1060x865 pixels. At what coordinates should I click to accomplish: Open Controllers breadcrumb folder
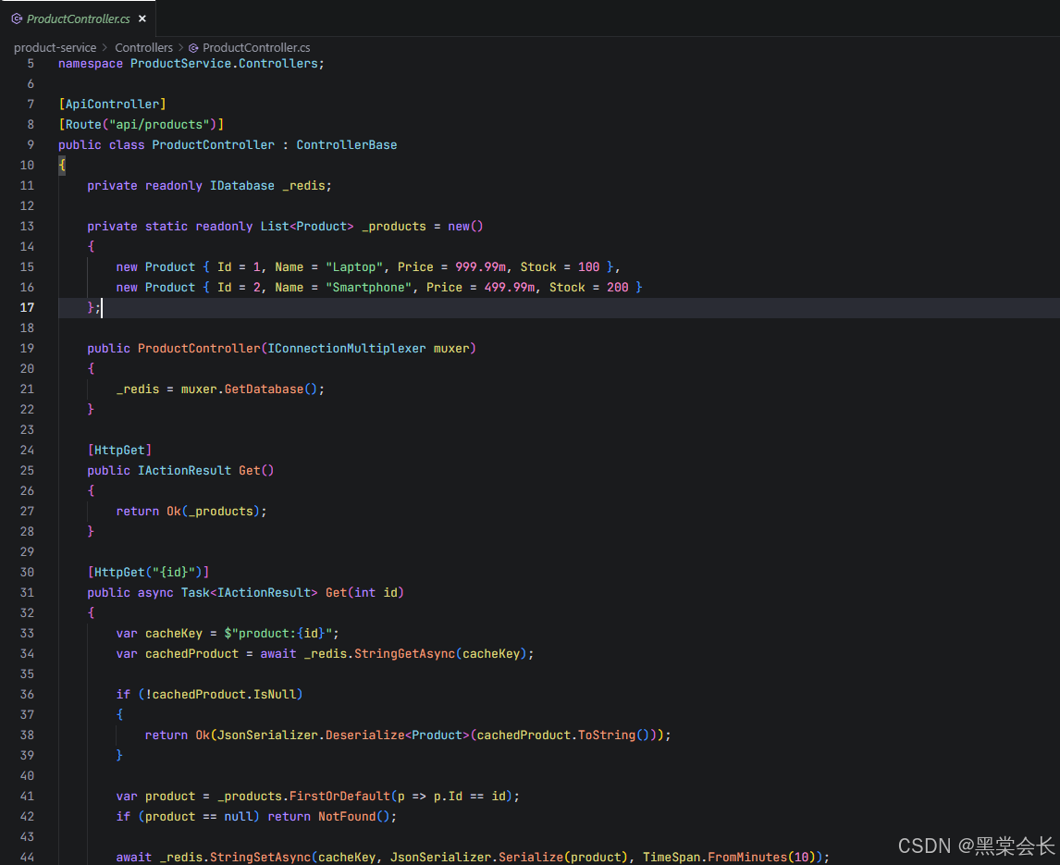click(x=144, y=47)
